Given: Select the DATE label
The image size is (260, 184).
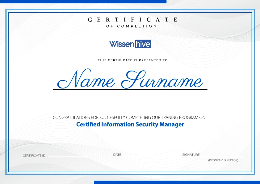Looking at the screenshot, I should (117, 155).
